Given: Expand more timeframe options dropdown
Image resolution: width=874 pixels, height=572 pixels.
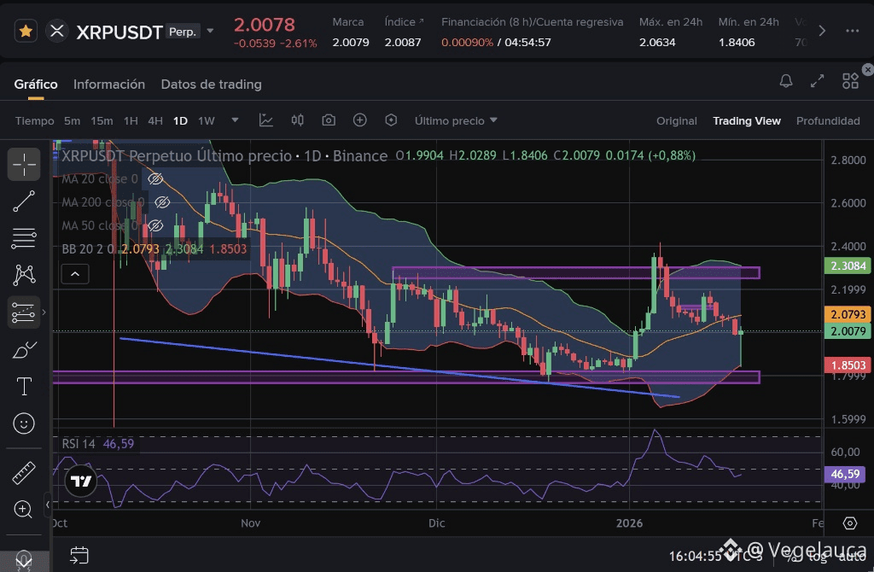Looking at the screenshot, I should pos(236,120).
